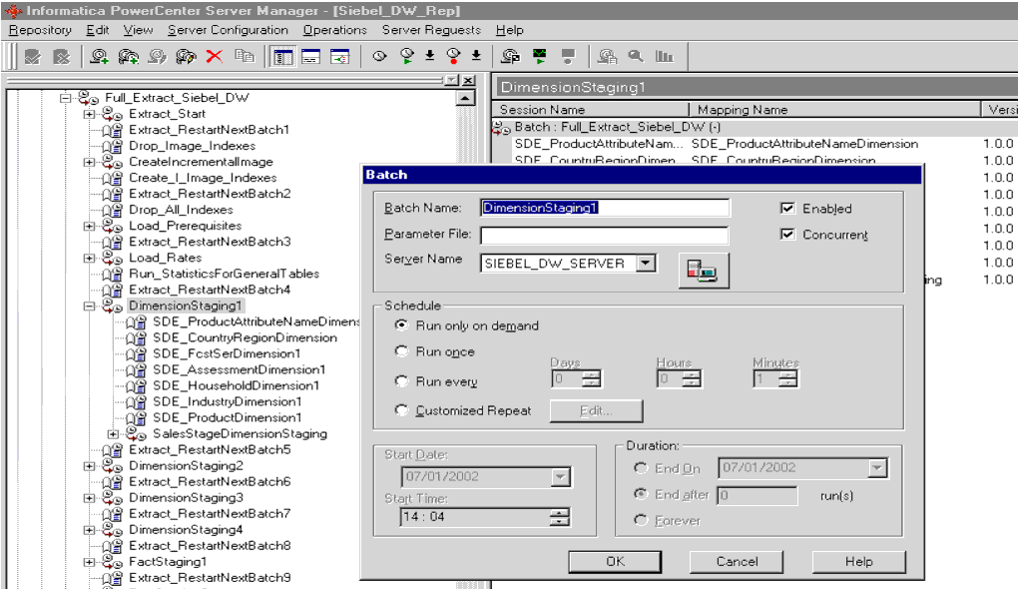
Task: Open the End On date dropdown
Action: point(877,467)
